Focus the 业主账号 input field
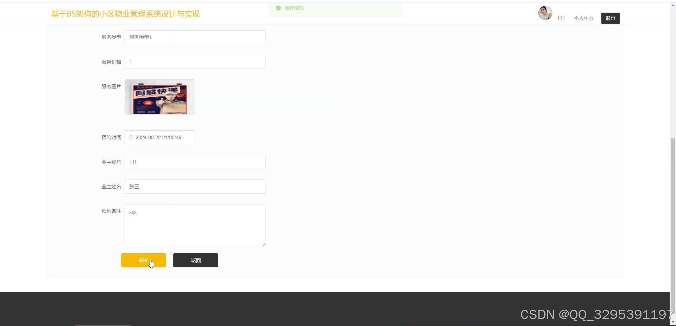 pyautogui.click(x=195, y=162)
